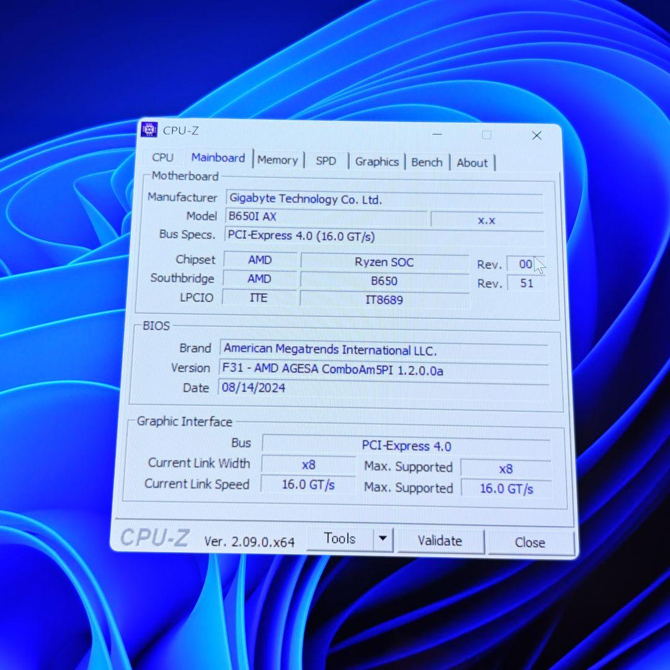This screenshot has height=670, width=670.
Task: Click the Graphic Interface Bus value PCI-Express 4.0
Action: 406,446
